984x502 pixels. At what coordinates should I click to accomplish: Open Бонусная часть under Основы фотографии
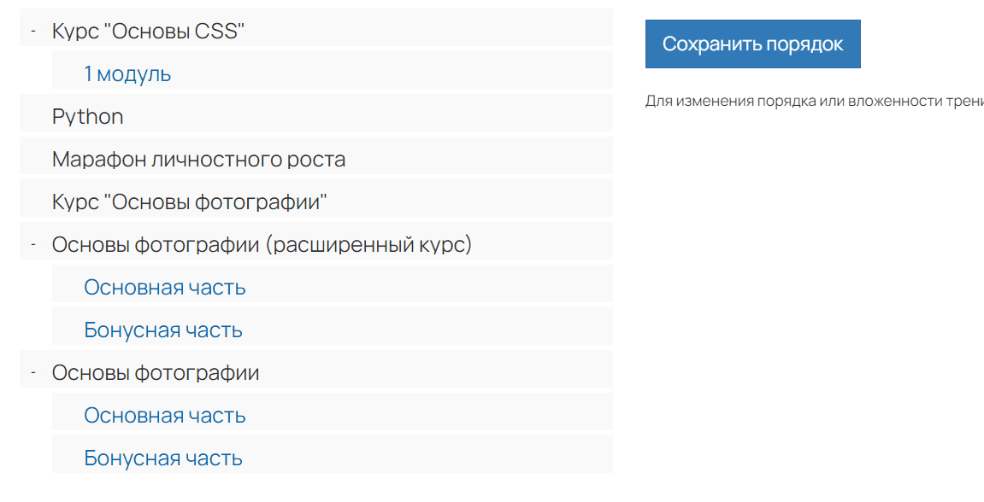tap(162, 457)
